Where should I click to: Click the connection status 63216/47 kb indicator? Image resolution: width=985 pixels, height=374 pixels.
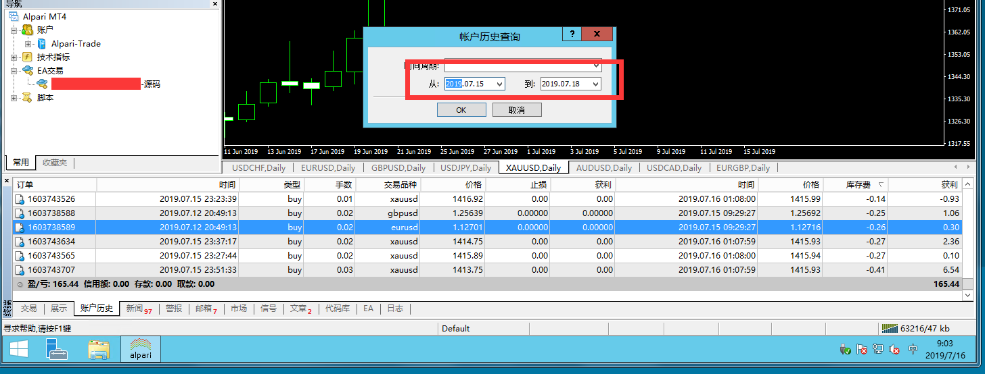coord(917,329)
